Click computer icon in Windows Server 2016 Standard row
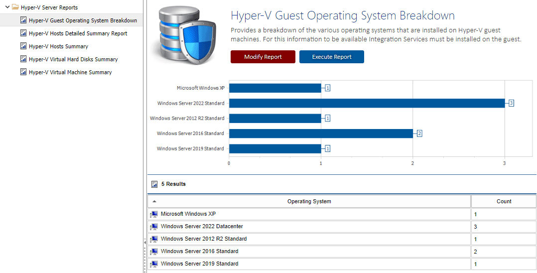The width and height of the screenshot is (537, 273). 154,252
